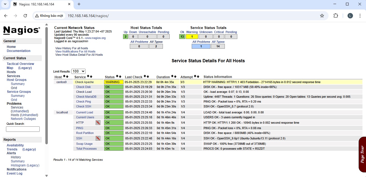Open the browser Extensions puzzle icon
The height and width of the screenshot is (177, 366).
click(336, 16)
